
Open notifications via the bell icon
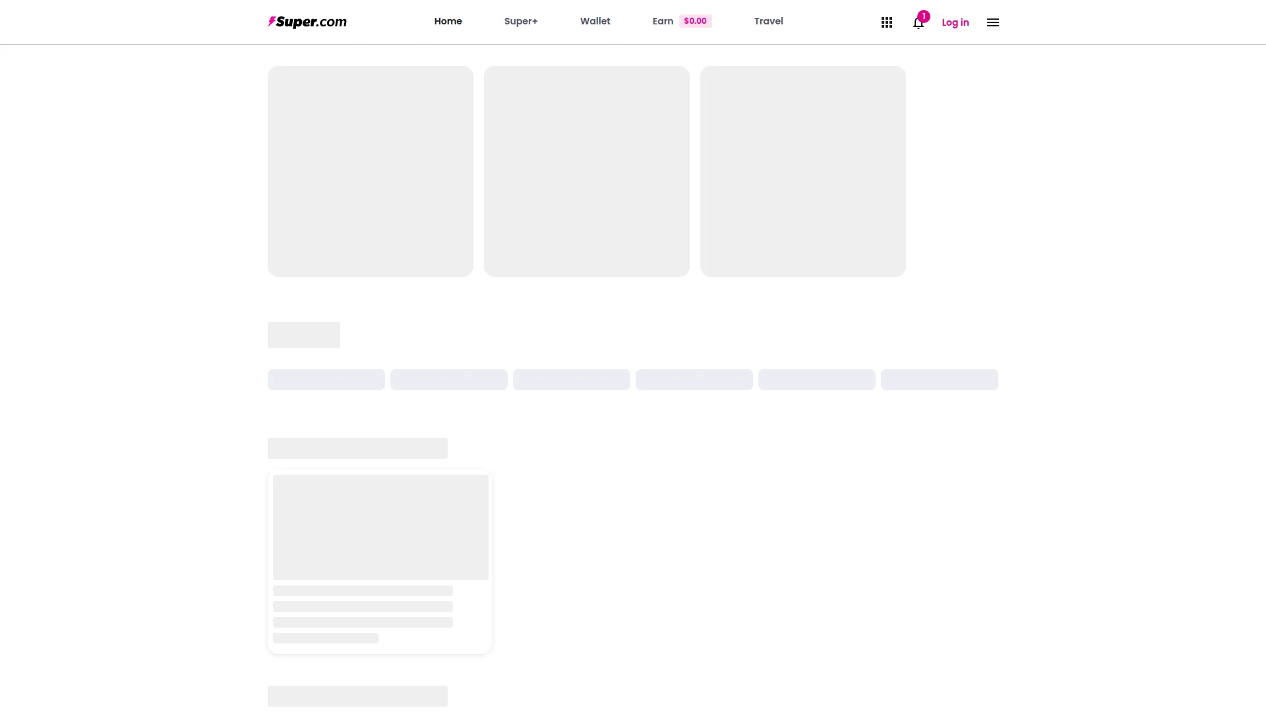tap(919, 22)
